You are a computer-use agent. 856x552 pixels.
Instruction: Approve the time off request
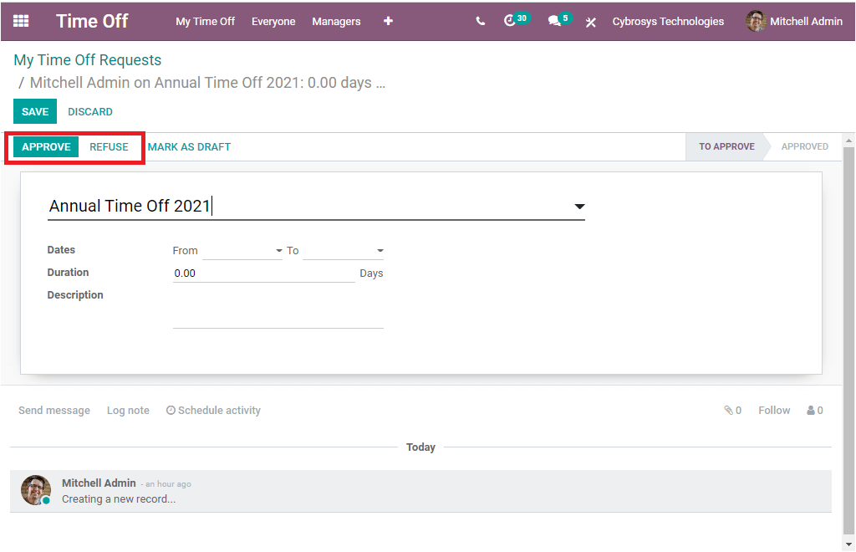tap(47, 147)
